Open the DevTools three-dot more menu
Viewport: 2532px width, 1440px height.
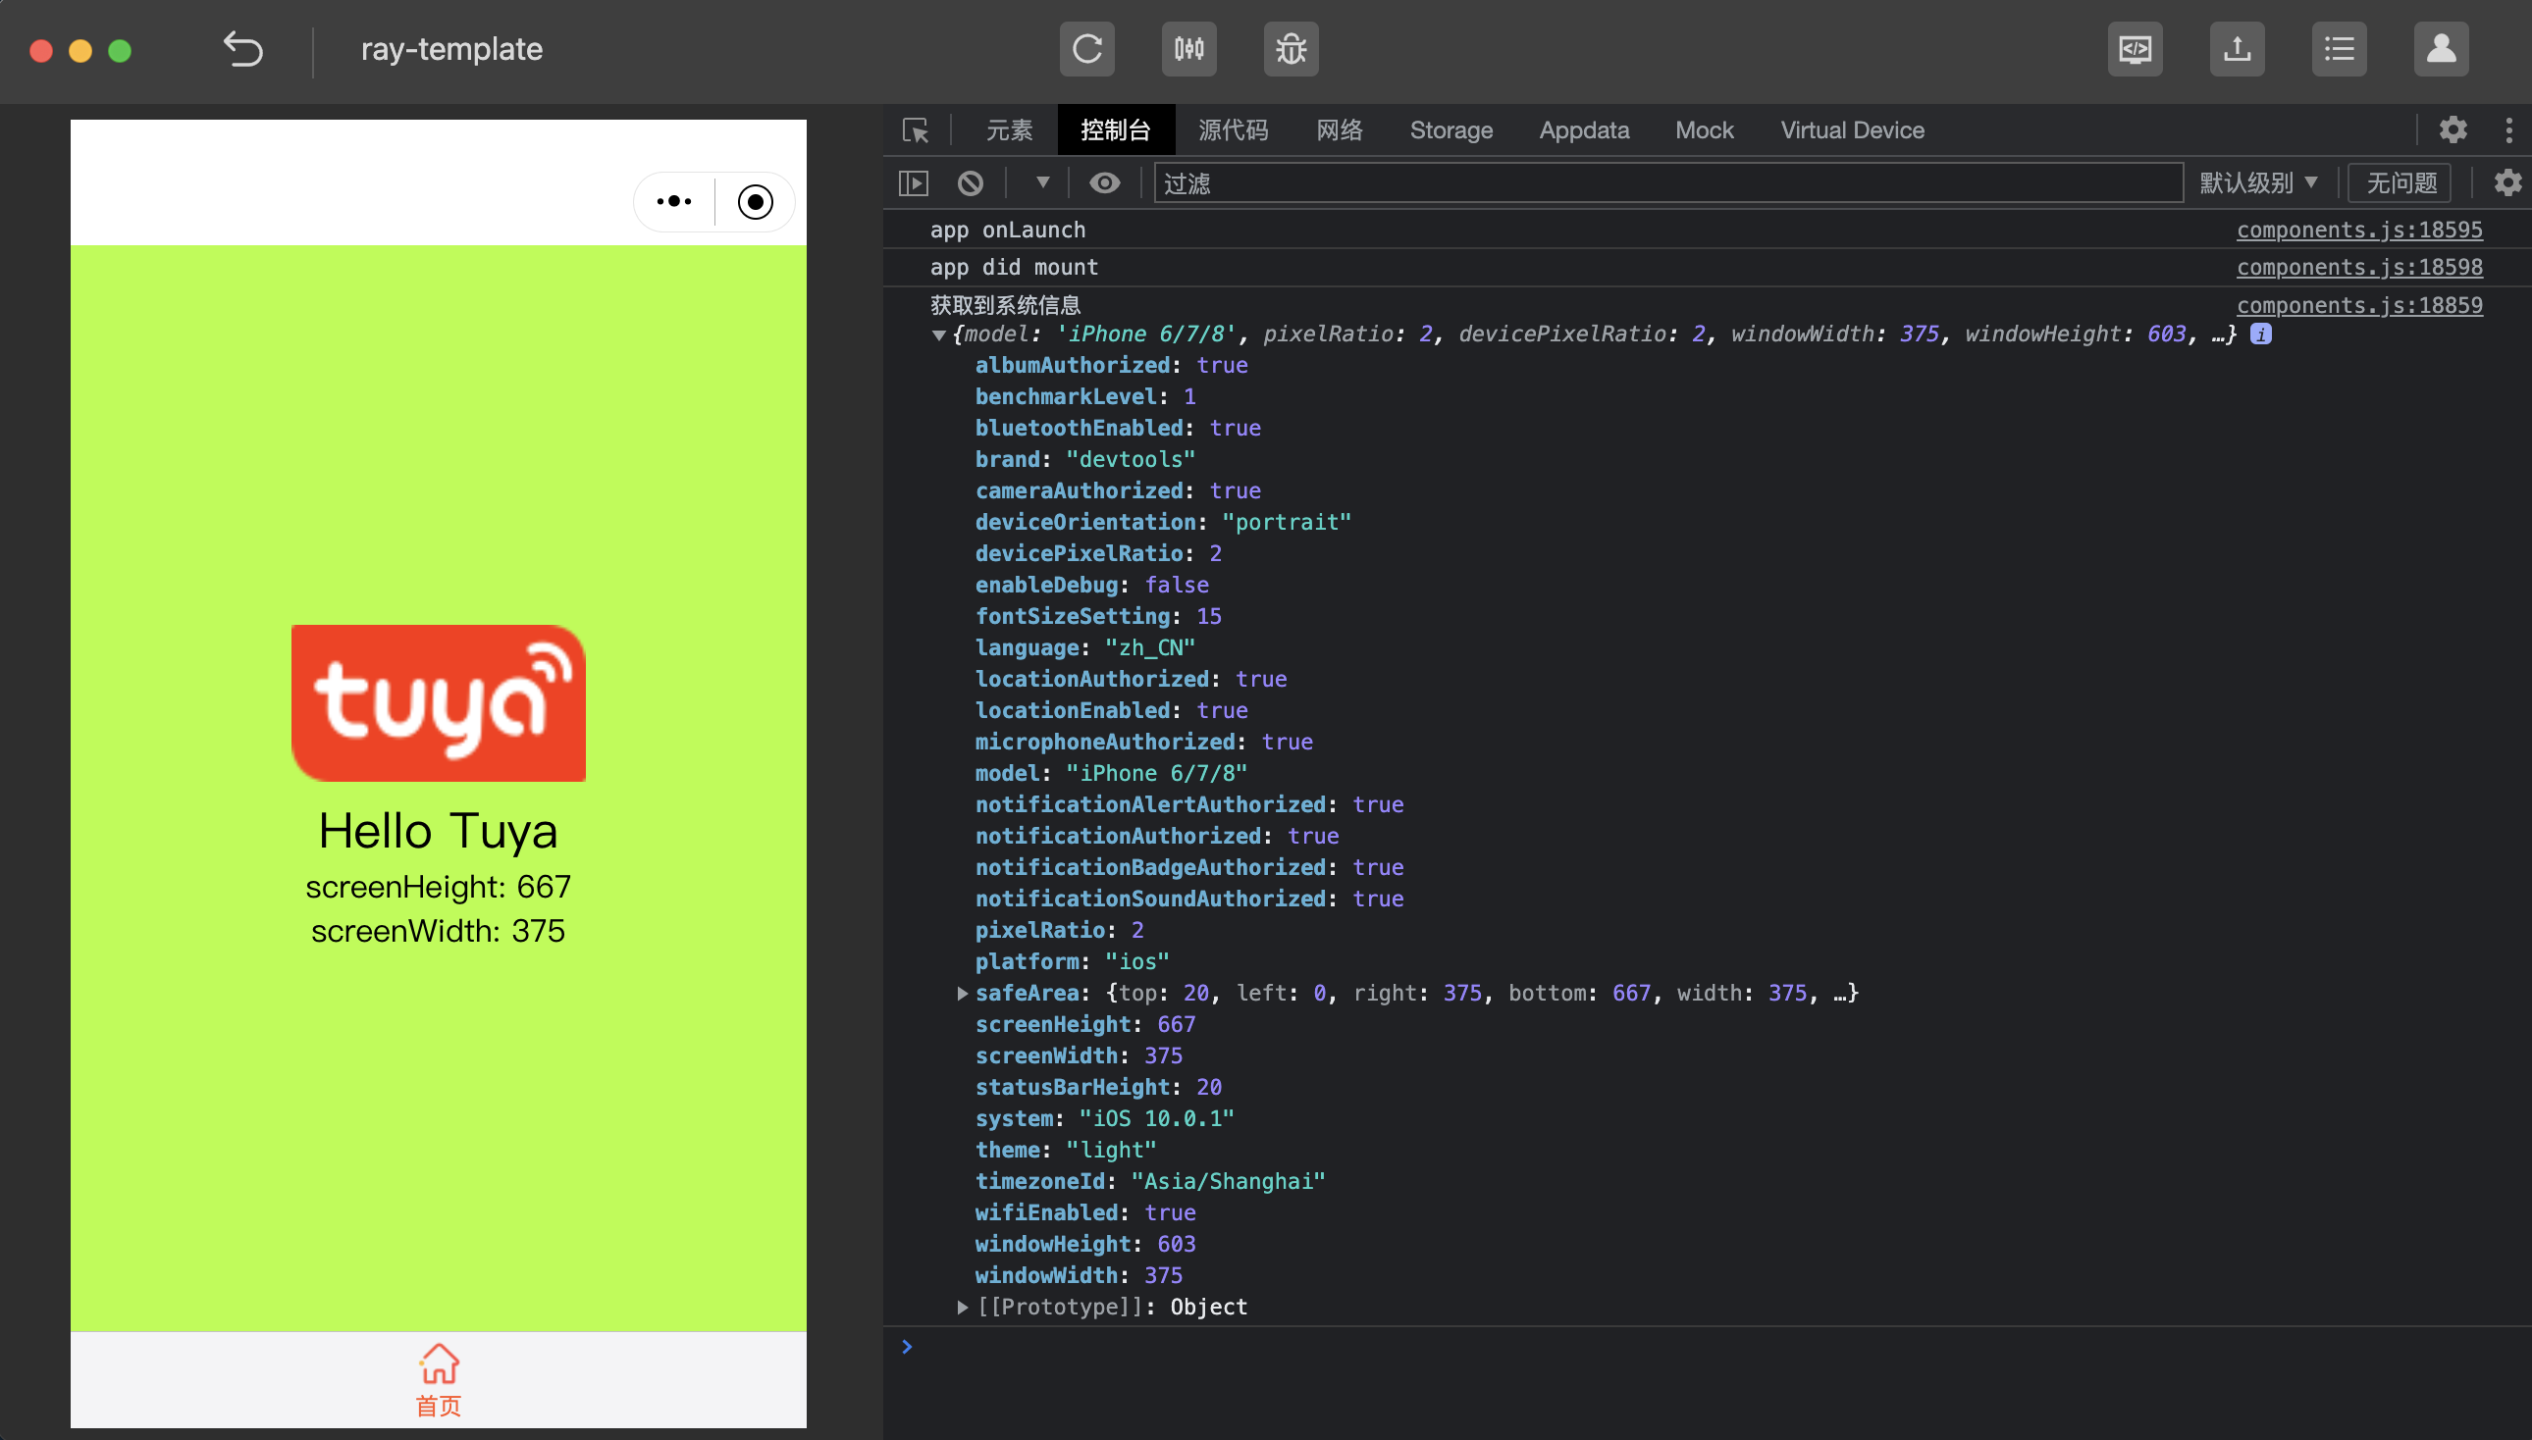click(x=2507, y=129)
